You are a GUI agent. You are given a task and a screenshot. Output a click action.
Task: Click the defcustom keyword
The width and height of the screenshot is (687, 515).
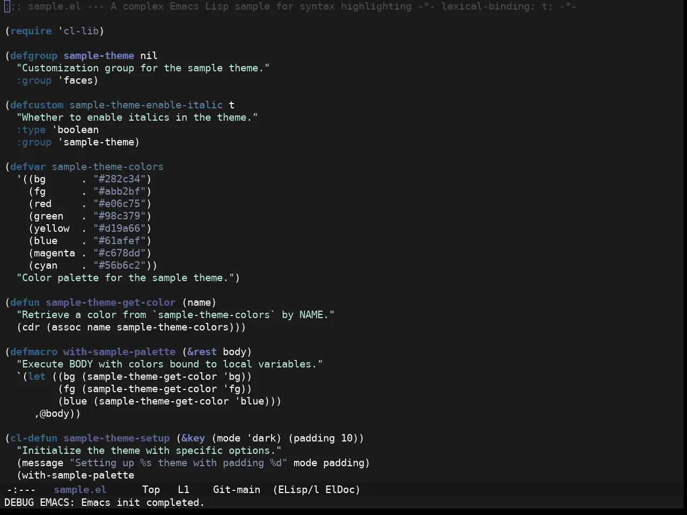tap(37, 105)
